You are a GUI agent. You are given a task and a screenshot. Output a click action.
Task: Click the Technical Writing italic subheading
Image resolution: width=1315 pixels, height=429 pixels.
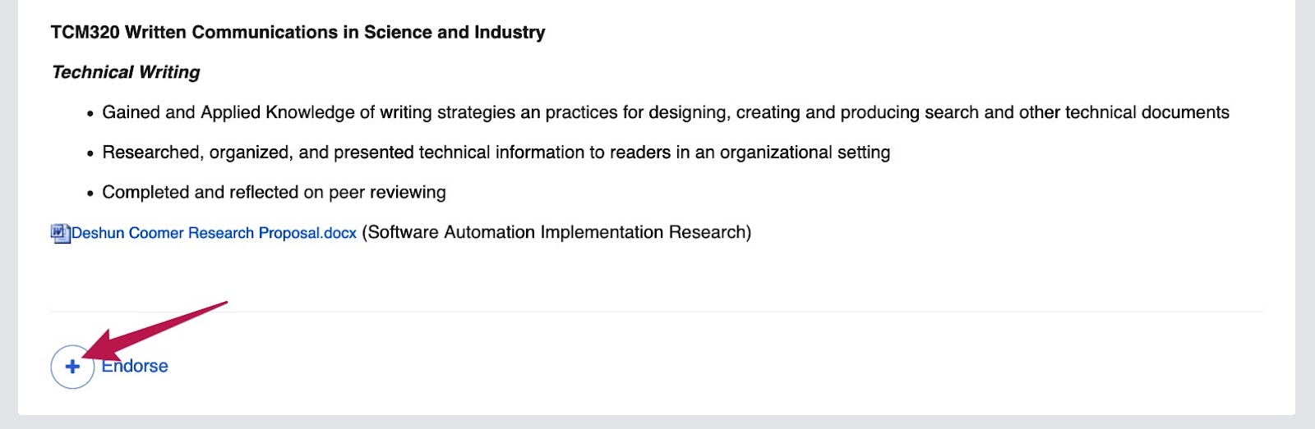pyautogui.click(x=126, y=72)
